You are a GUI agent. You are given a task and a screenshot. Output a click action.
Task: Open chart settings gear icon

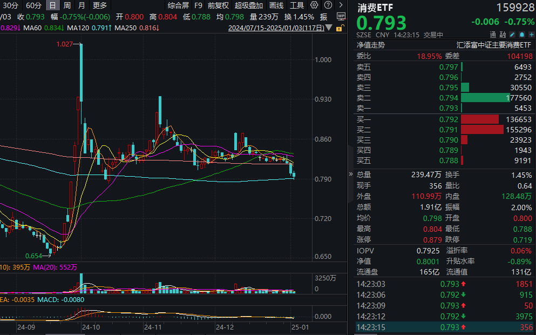315,5
